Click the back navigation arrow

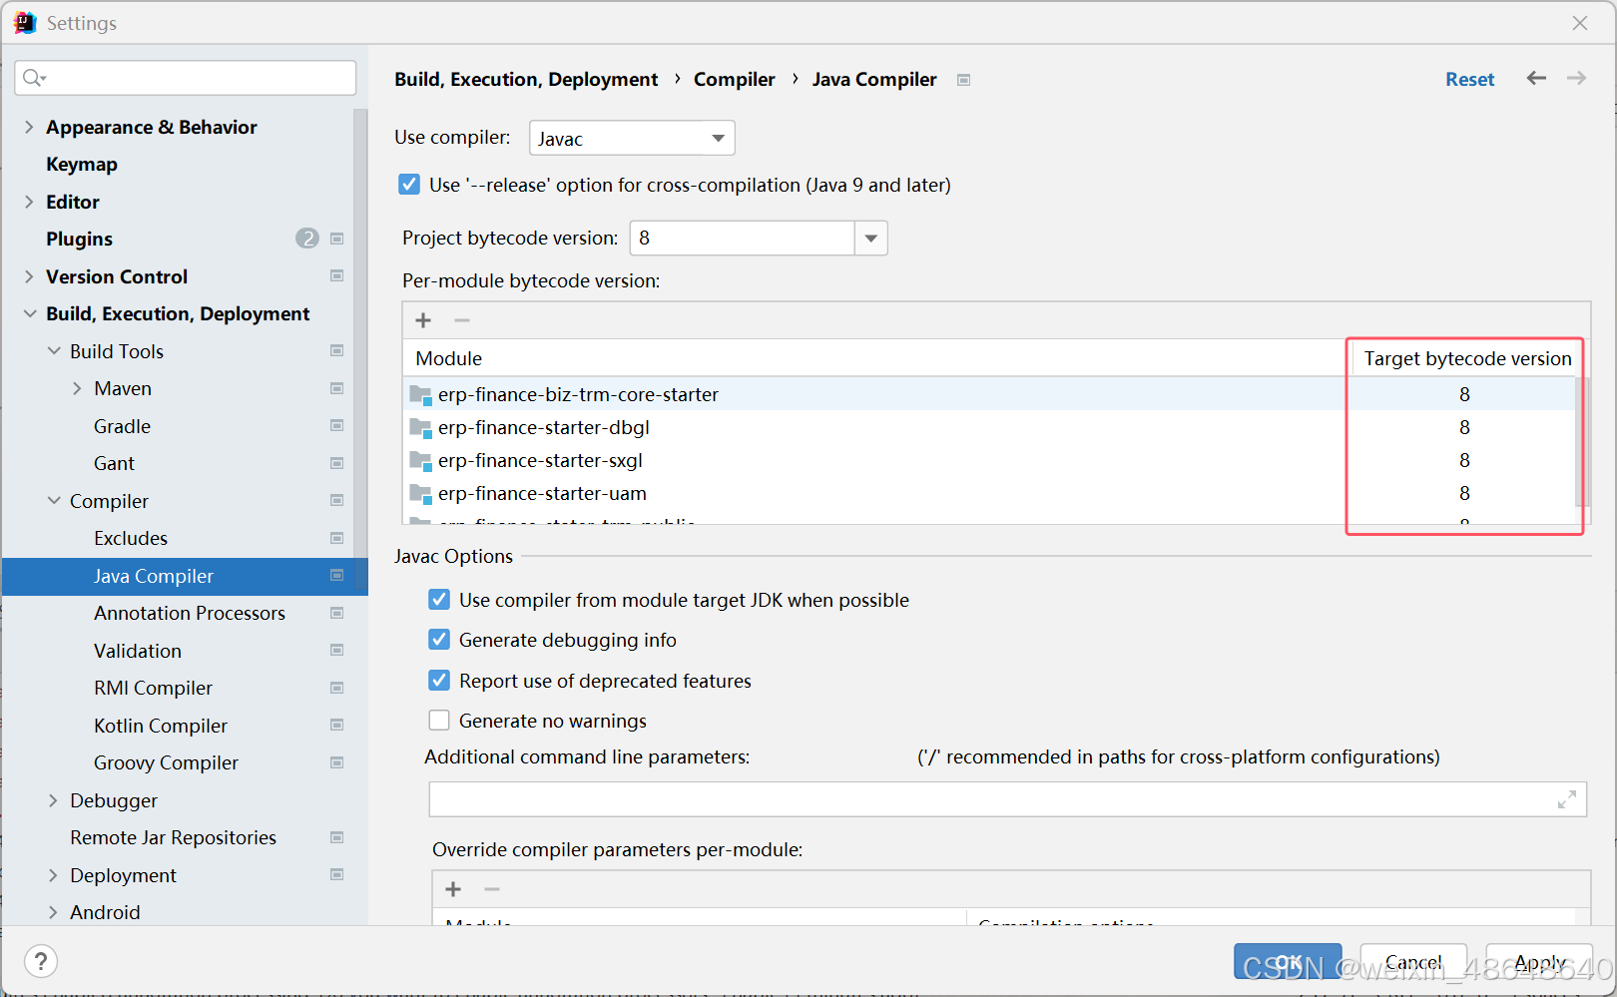click(1535, 78)
